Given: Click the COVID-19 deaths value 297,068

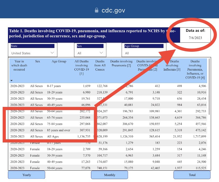Looking at the screenshot, I should pyautogui.click(x=85, y=124).
